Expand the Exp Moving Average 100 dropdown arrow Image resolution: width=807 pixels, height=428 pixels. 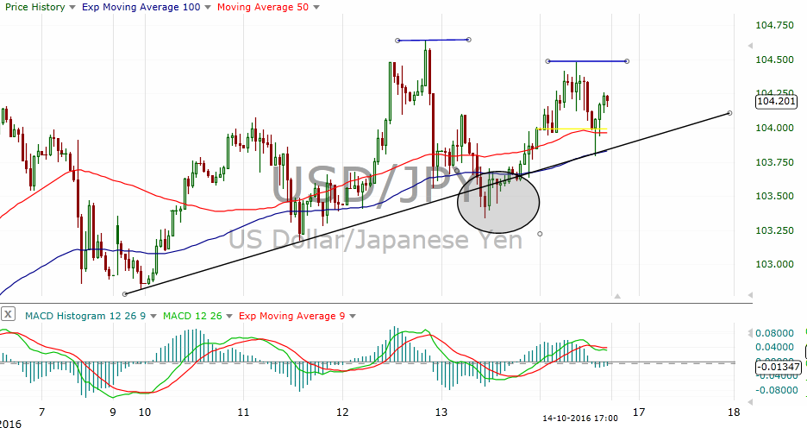(x=210, y=8)
